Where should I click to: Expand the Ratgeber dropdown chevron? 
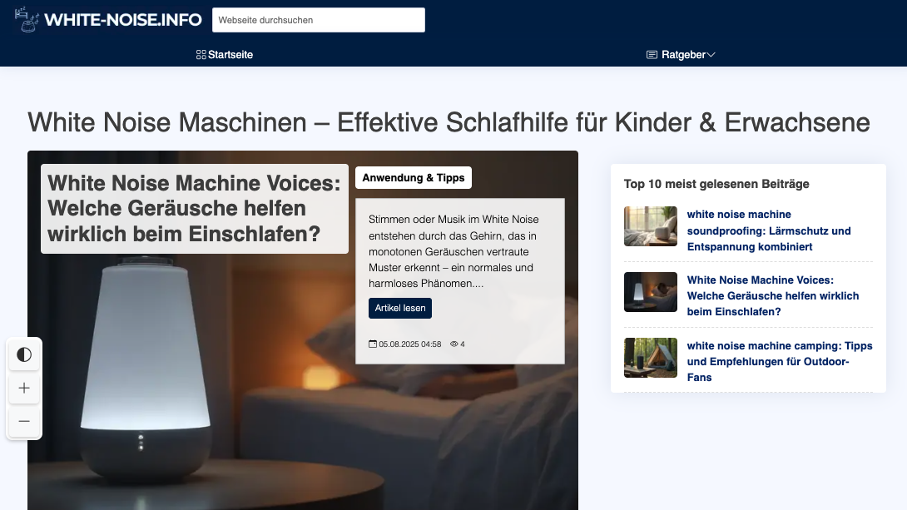tap(711, 55)
